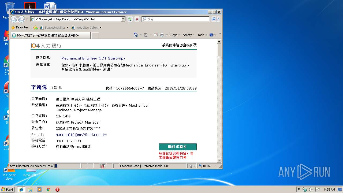Click the Action Center flag tray icon
Screen dimensions: 343x193
[x=318, y=190]
